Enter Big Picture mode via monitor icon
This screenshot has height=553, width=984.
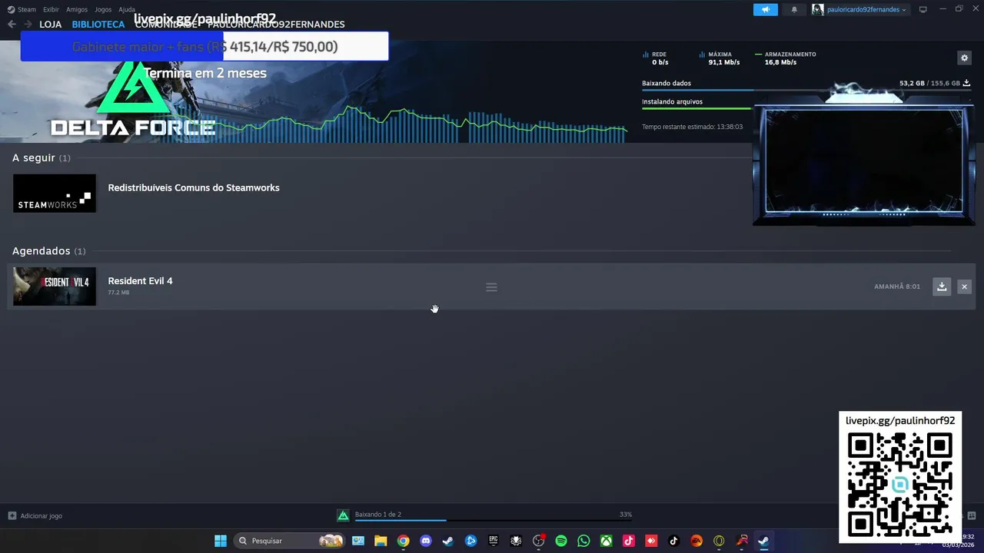point(923,9)
